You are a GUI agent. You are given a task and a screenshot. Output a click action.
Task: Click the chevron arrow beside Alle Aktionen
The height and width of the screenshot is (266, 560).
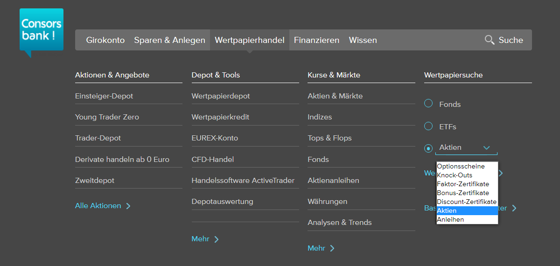point(128,206)
